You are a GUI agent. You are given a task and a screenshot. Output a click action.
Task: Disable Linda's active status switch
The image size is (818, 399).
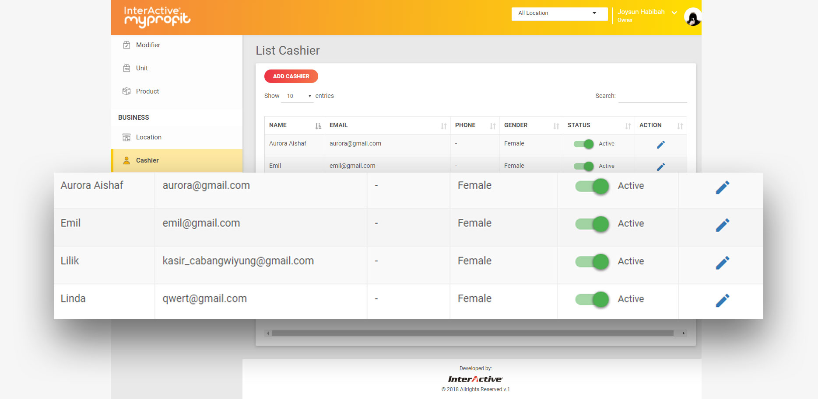coord(592,299)
